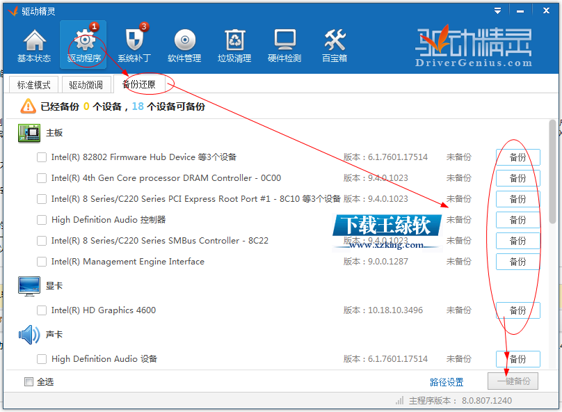The width and height of the screenshot is (562, 412).
Task: Open 软件管理 disc icon
Action: coord(184,40)
